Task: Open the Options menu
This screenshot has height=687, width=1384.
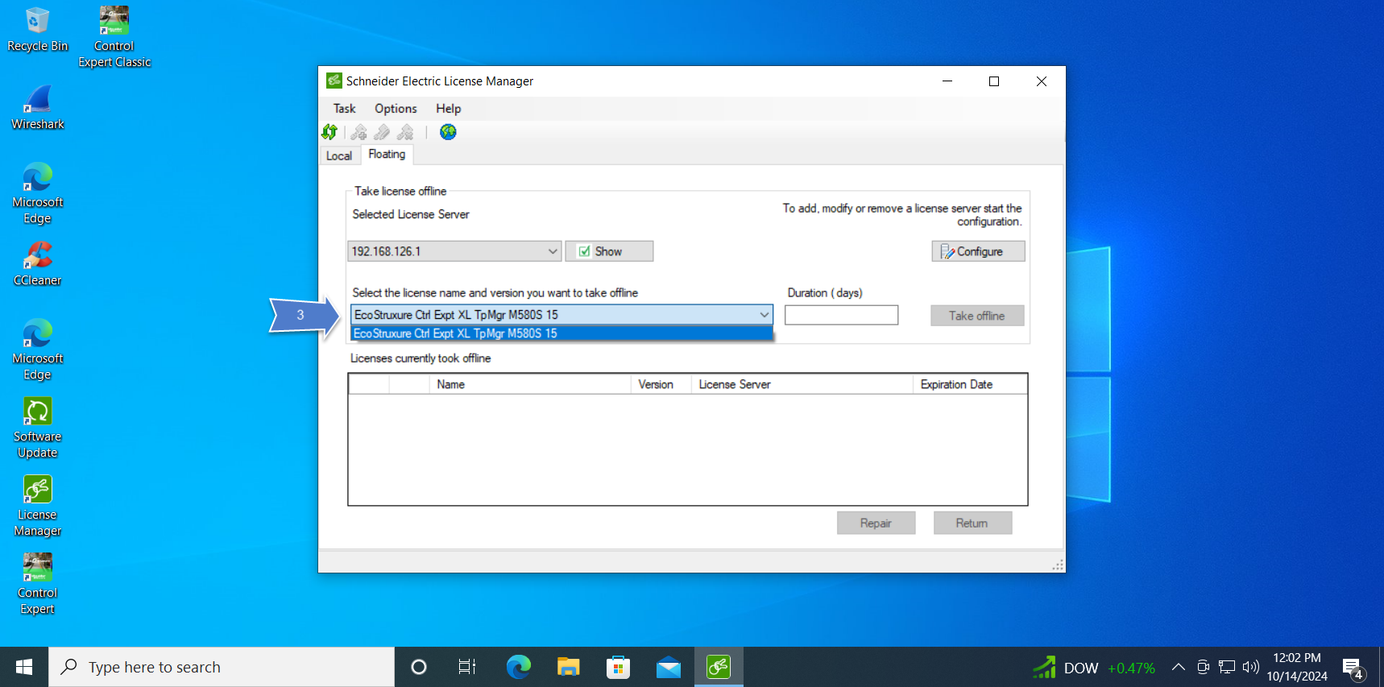Action: tap(396, 109)
